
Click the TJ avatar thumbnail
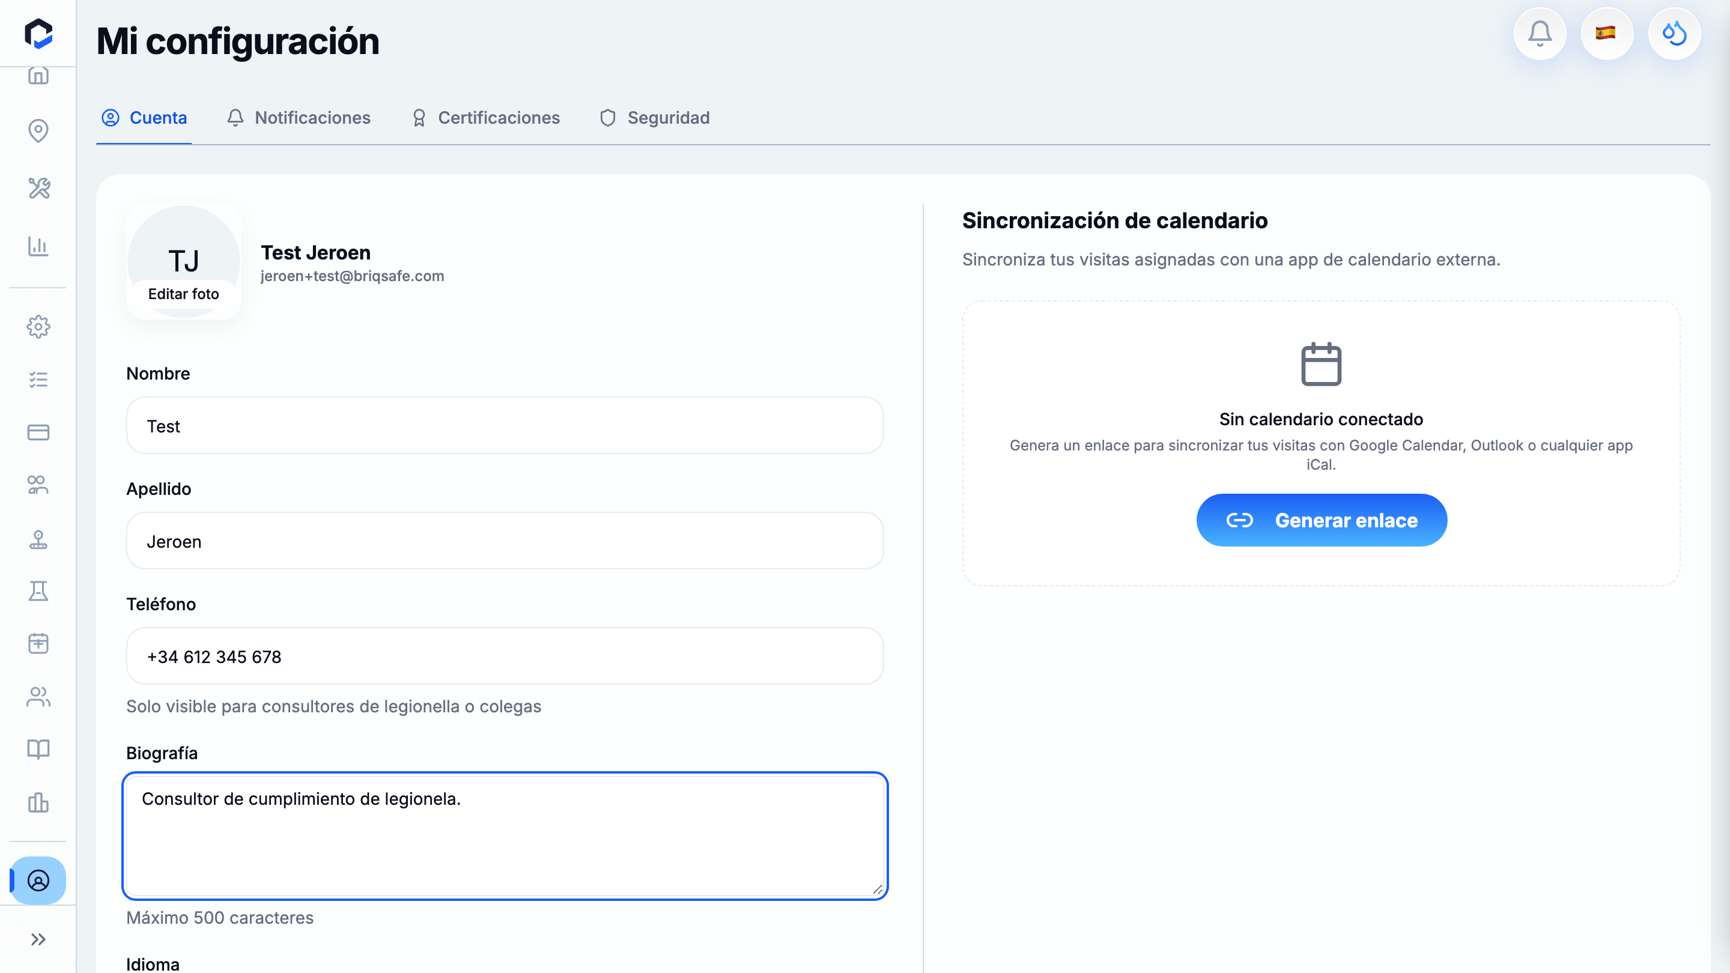pos(183,262)
